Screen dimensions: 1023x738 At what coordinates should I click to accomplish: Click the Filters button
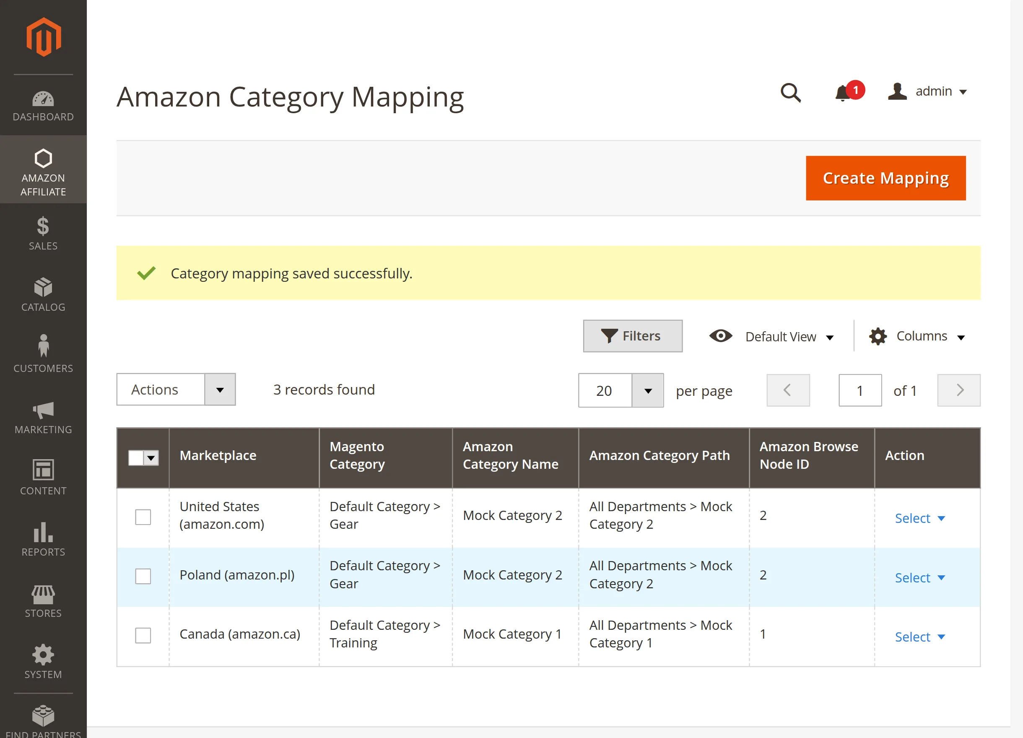[x=633, y=336]
